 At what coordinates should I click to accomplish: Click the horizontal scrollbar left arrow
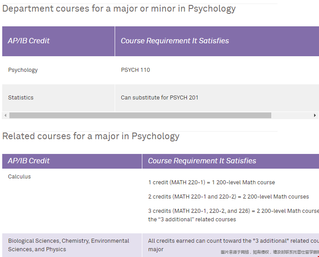[x=5, y=115]
